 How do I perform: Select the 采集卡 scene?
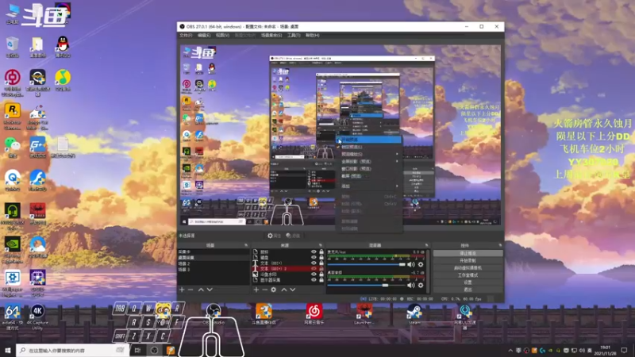pos(214,251)
